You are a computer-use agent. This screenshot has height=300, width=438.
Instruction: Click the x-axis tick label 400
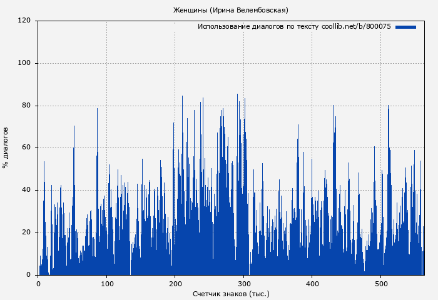pyautogui.click(x=312, y=284)
